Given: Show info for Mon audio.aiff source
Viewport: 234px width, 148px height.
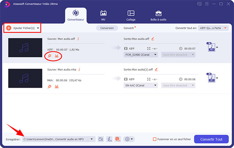Looking at the screenshot, I should click(78, 39).
